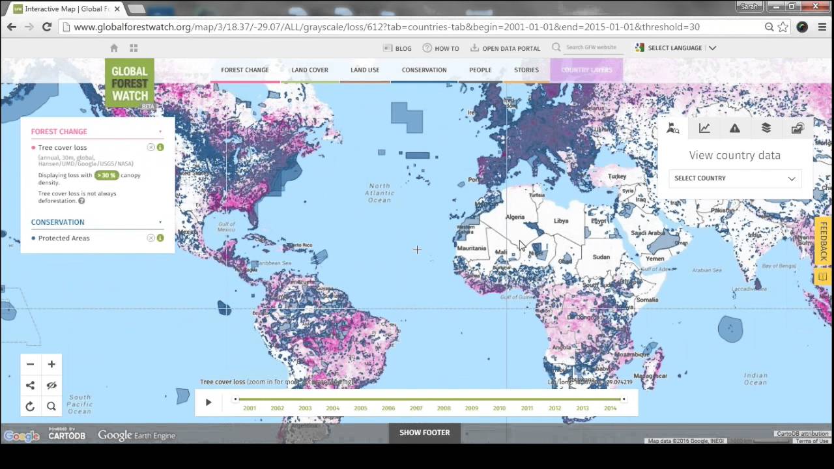Image resolution: width=834 pixels, height=469 pixels.
Task: Click the timeline start handle
Action: (x=236, y=399)
